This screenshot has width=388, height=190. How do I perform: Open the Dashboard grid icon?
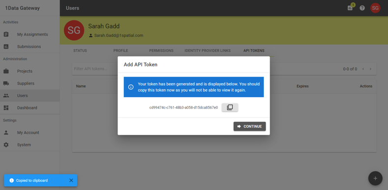pos(6,108)
